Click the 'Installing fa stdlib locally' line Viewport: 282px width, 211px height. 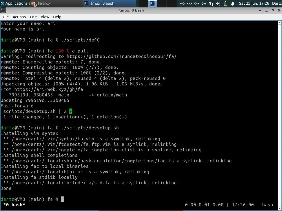tap(39, 177)
